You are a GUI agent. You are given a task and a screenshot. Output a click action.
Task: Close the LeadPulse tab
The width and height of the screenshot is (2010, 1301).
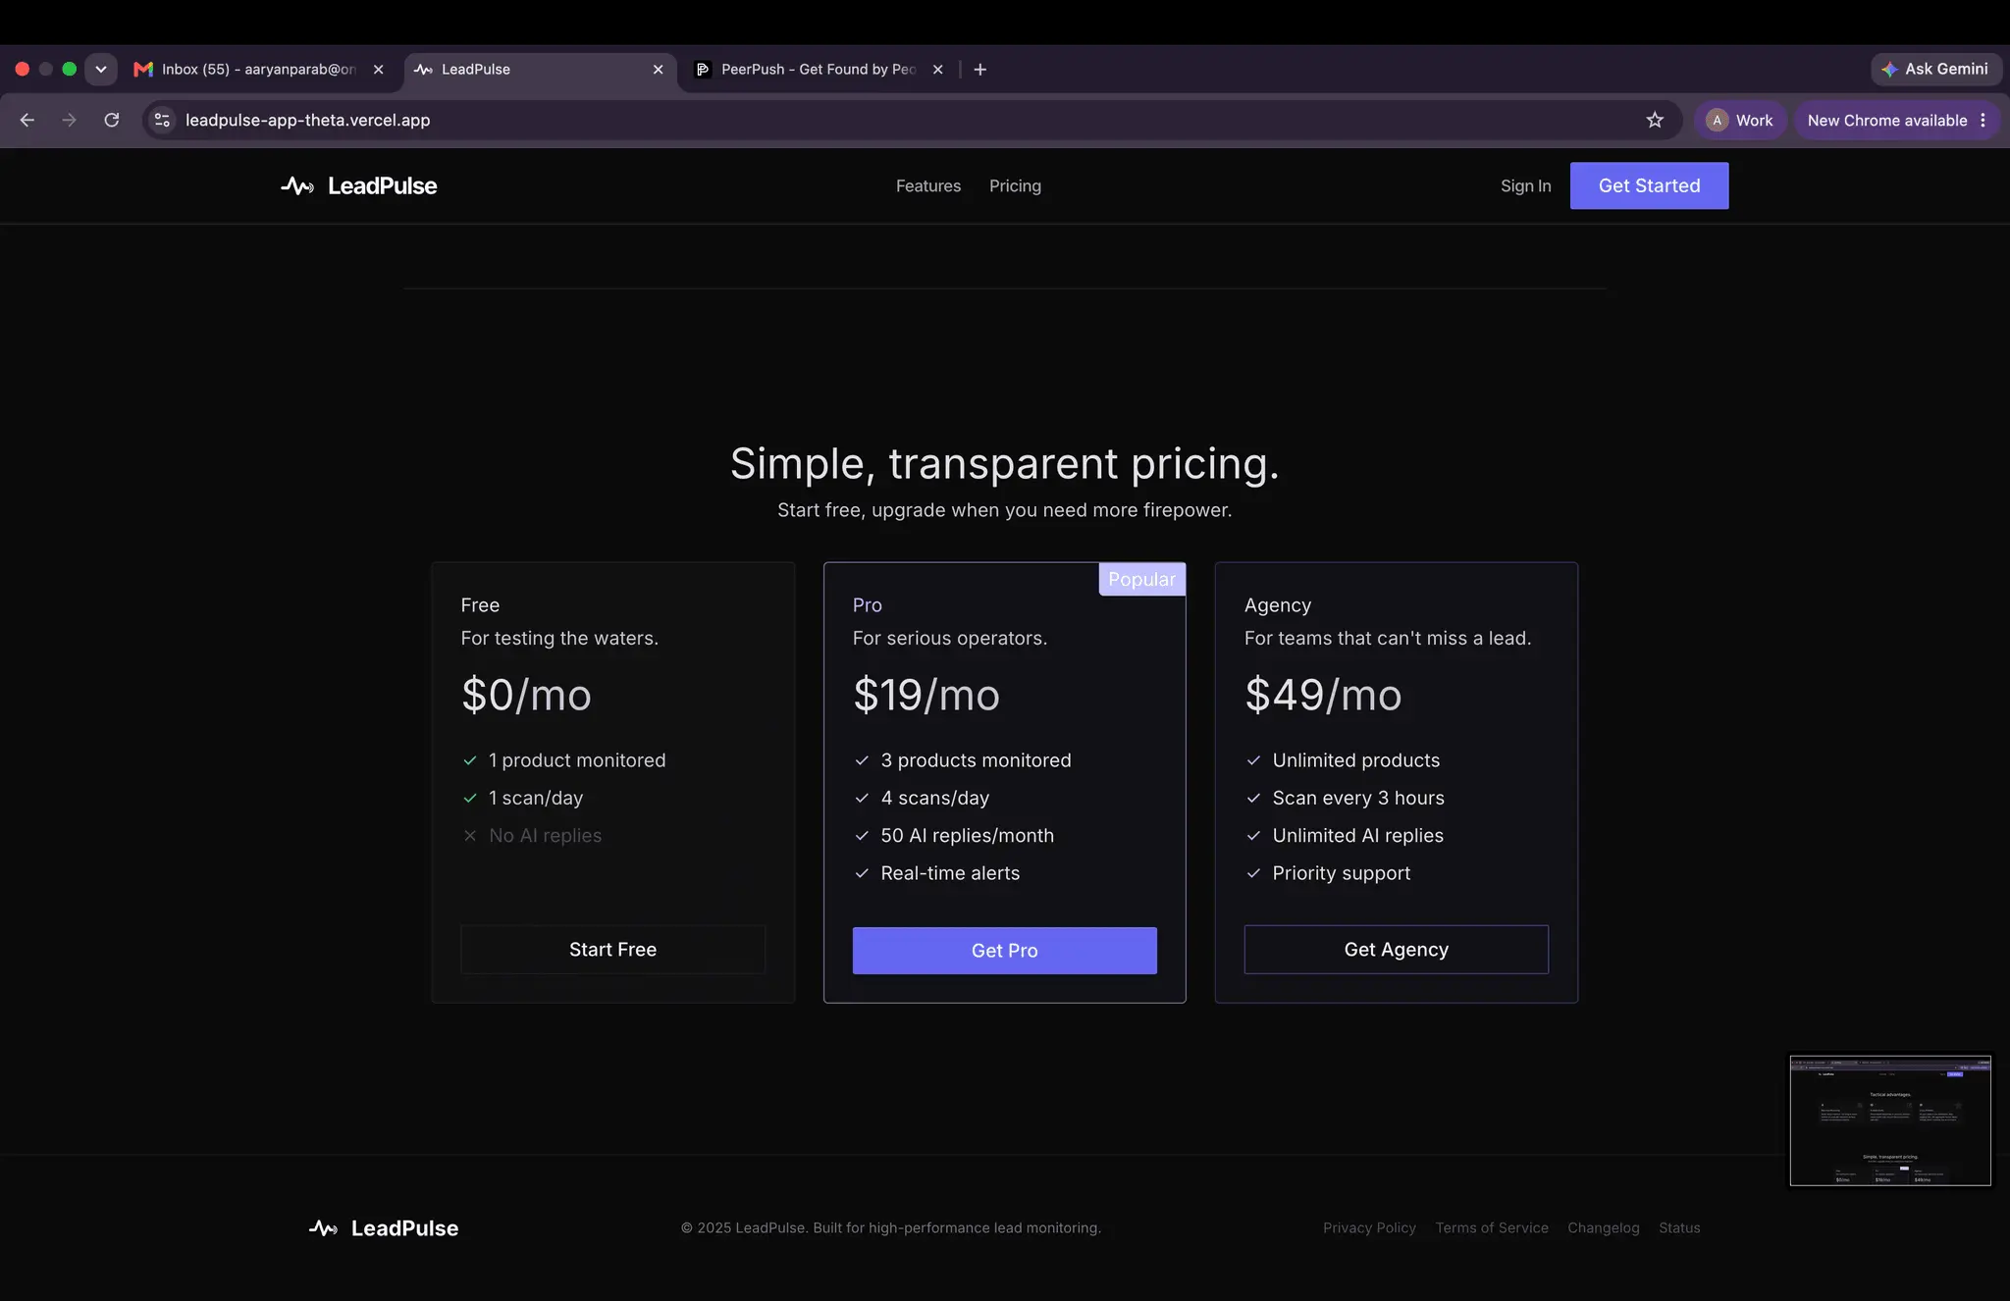coord(658,69)
